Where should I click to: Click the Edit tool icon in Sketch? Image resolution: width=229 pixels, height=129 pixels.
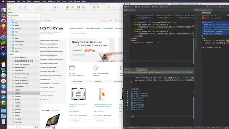coord(67,7)
